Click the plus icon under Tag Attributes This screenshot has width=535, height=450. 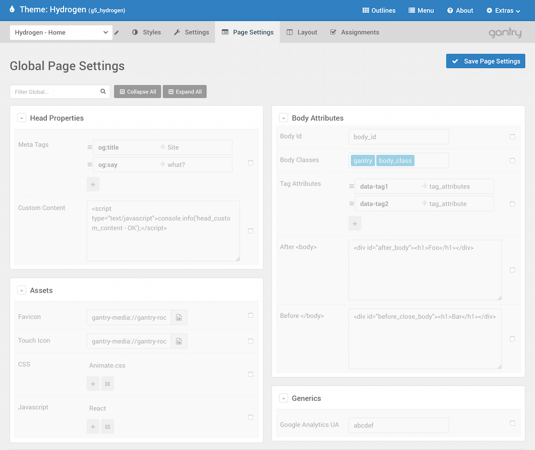(355, 223)
